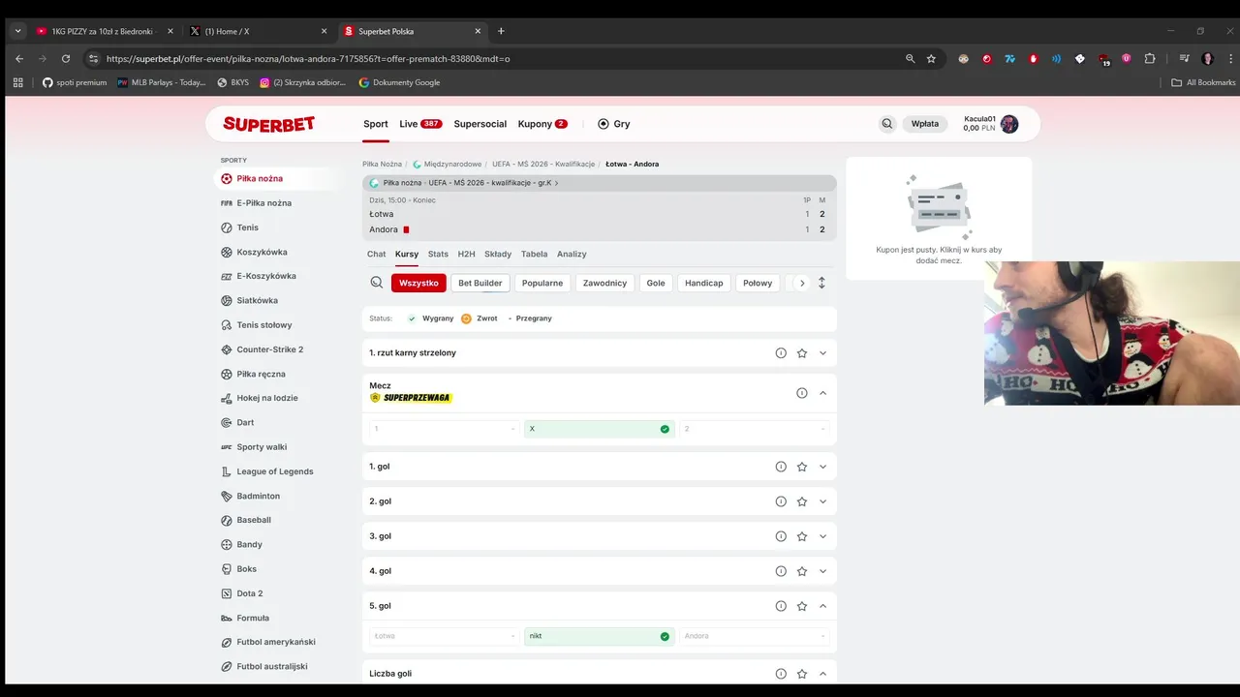
Task: Open Kupony in top navigation
Action: tap(542, 124)
